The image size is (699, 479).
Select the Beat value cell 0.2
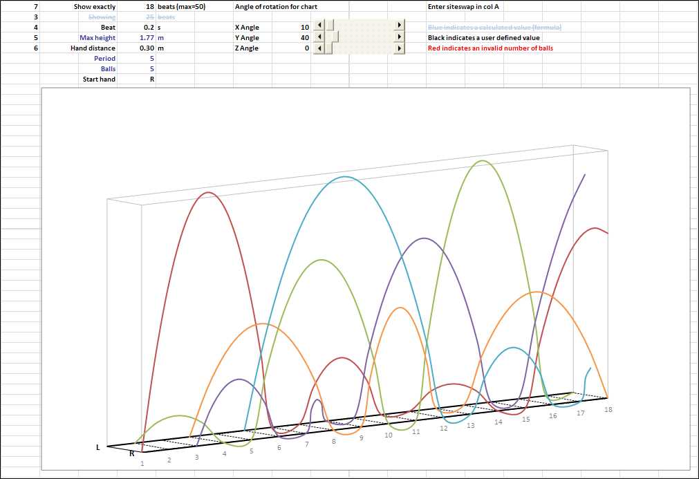(x=136, y=27)
